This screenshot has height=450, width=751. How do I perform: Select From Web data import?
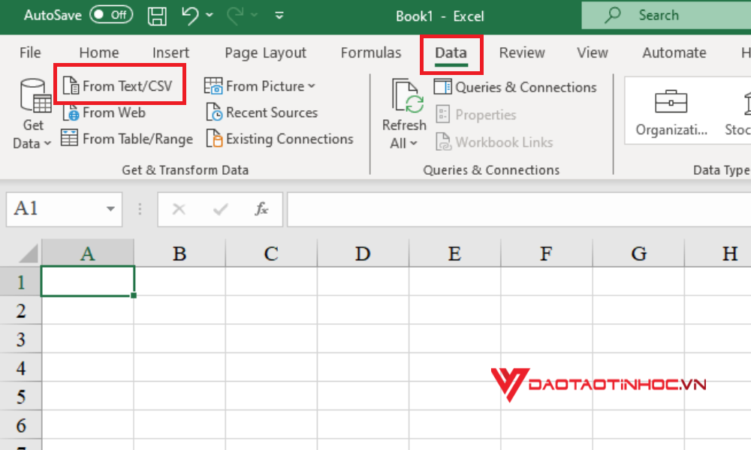104,112
